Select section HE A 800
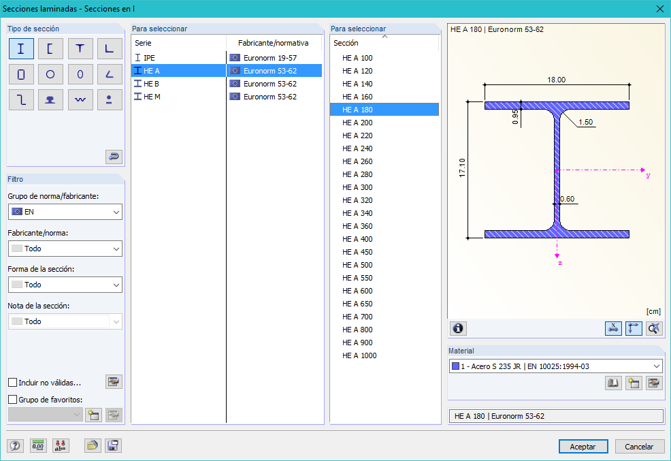Screen dimensions: 671x461 click(384, 330)
